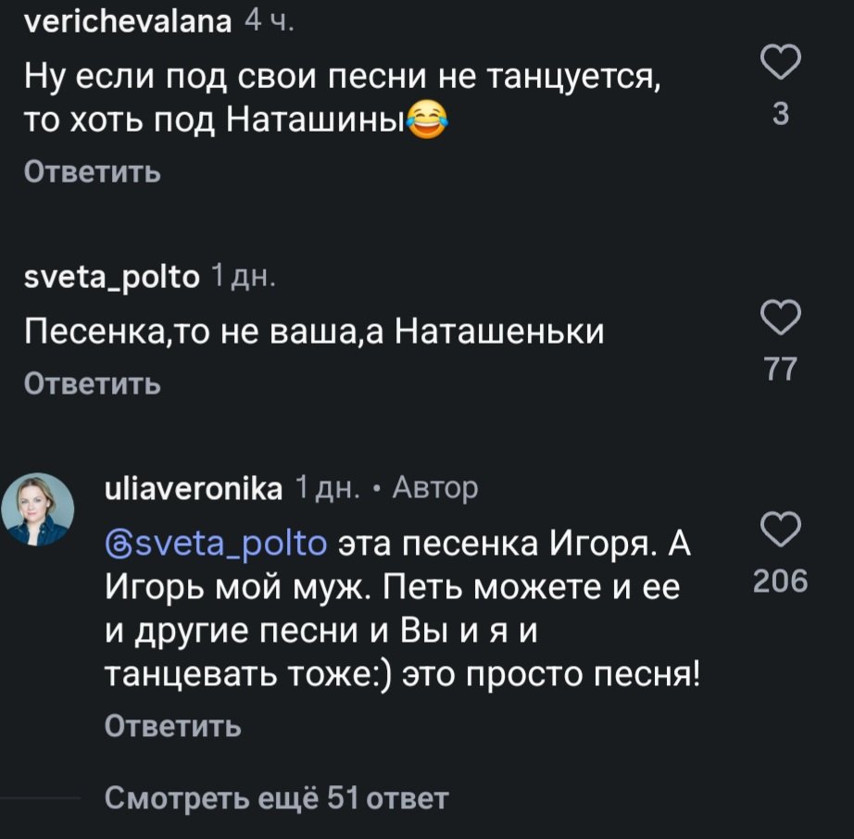The width and height of the screenshot is (854, 839).
Task: Expand Смотреть ещё 51 ответ
Action: point(276,797)
